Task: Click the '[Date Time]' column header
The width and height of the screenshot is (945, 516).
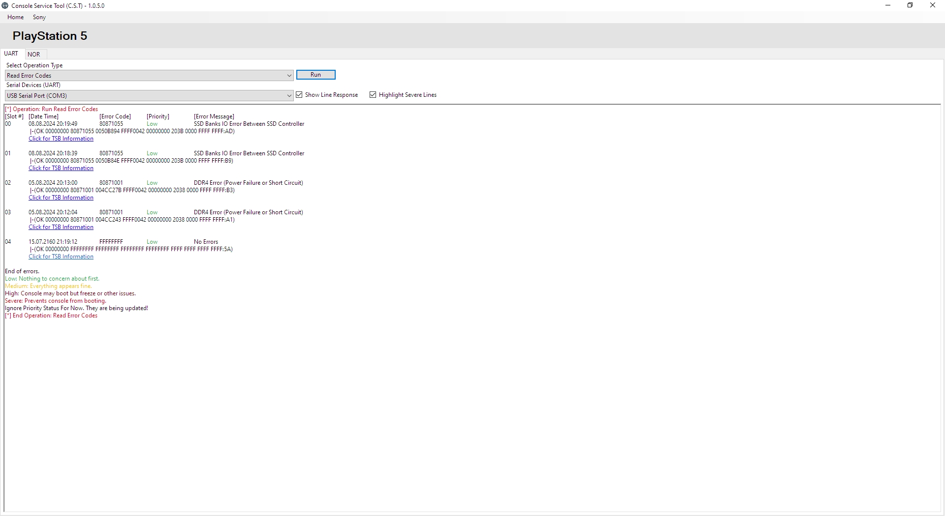Action: click(x=43, y=116)
